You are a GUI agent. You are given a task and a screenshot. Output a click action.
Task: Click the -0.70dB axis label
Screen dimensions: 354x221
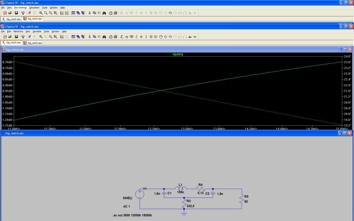pos(7,62)
